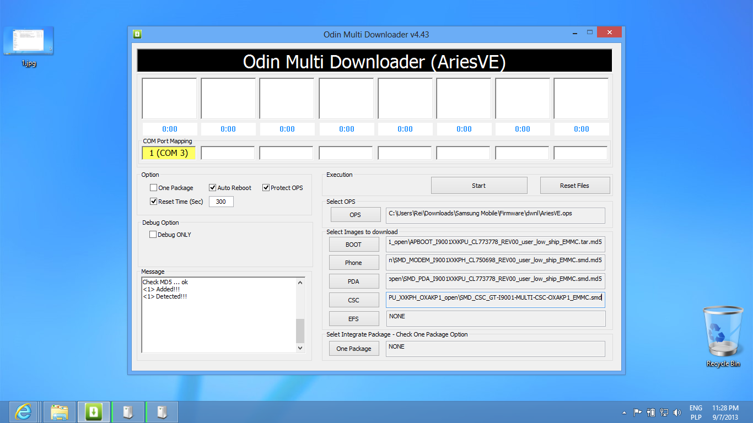The height and width of the screenshot is (423, 753).
Task: Click the first 0:00 timer
Action: point(170,129)
